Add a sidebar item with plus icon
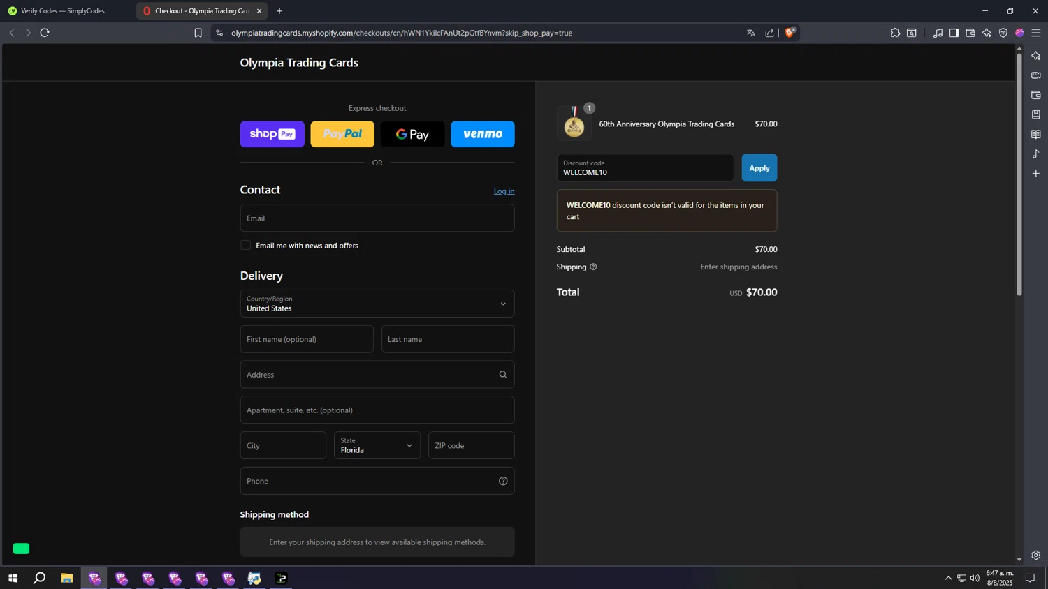This screenshot has height=589, width=1048. coord(1035,173)
